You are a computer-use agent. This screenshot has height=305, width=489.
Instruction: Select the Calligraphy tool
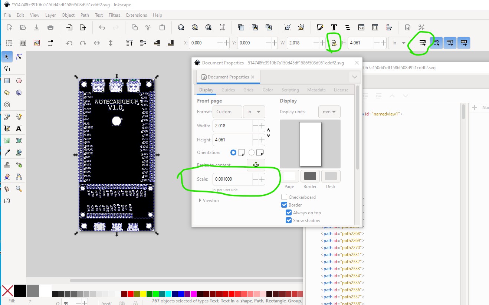(x=7, y=128)
